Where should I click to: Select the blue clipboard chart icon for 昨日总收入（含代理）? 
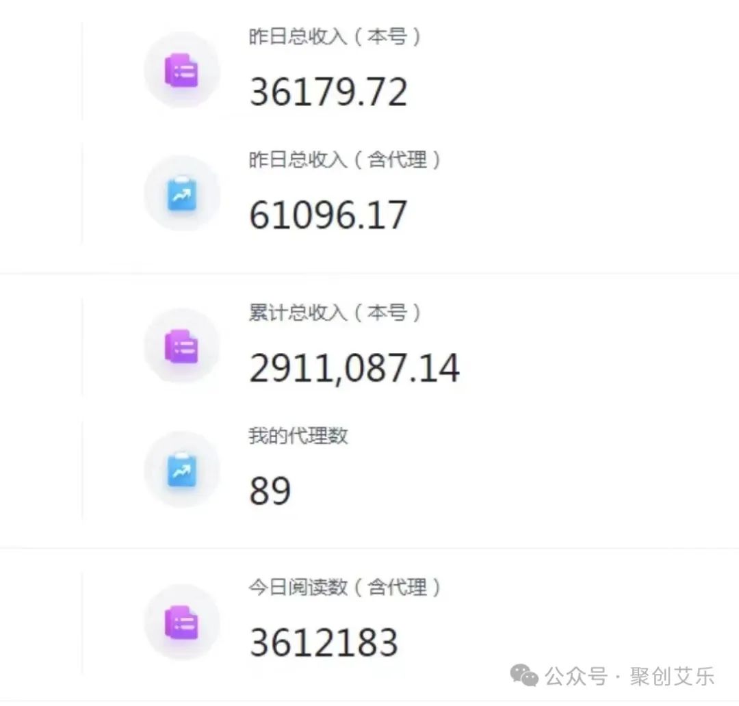(x=181, y=194)
